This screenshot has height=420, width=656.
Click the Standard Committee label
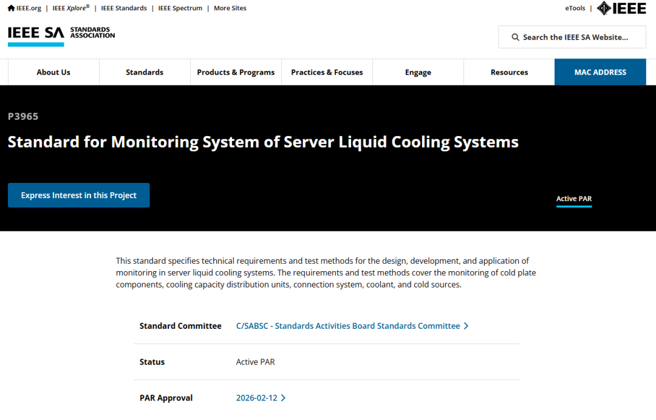tap(180, 326)
